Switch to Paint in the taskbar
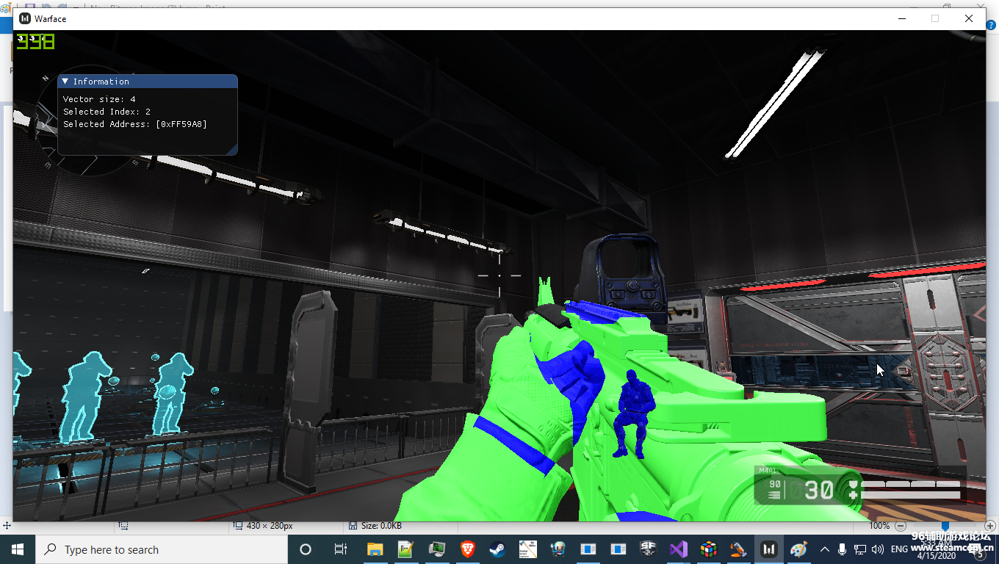 click(x=798, y=549)
